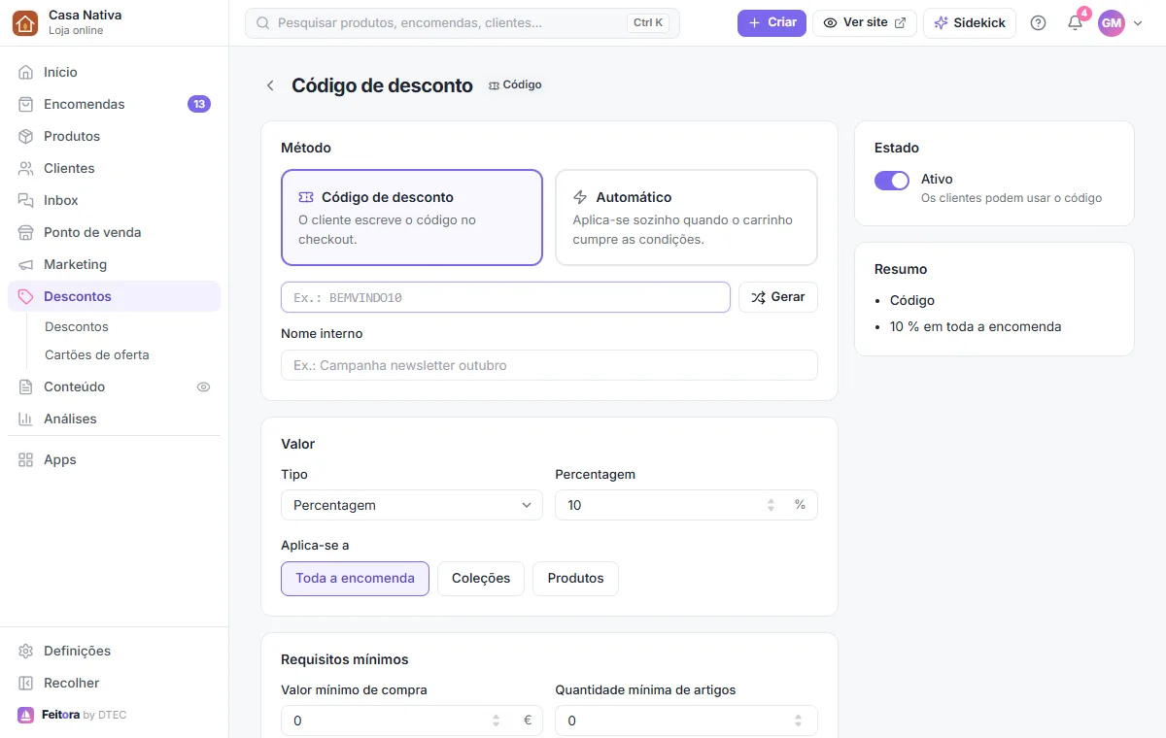Click the Encomendas 13 count badge
Screen dimensions: 1166x738
[199, 104]
